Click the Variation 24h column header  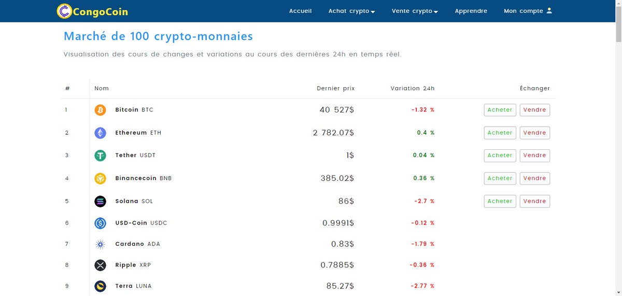[x=413, y=89]
